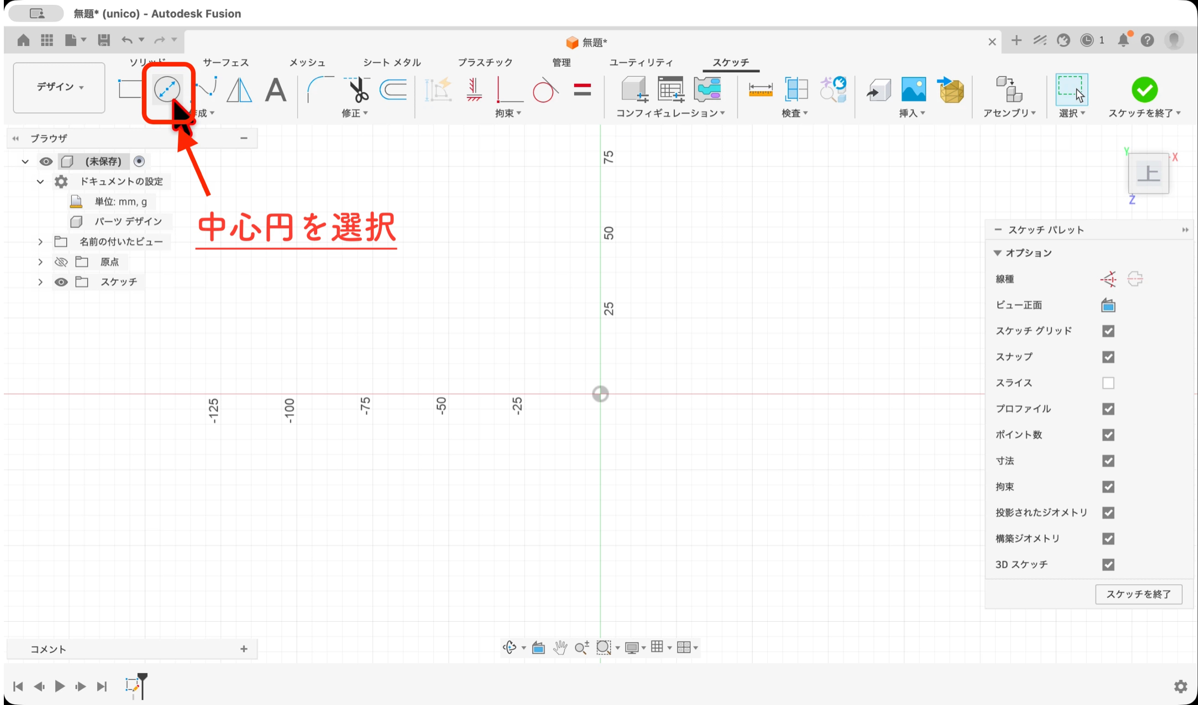This screenshot has height=705, width=1198.
Task: Toggle the スナップ checkbox
Action: pyautogui.click(x=1108, y=357)
